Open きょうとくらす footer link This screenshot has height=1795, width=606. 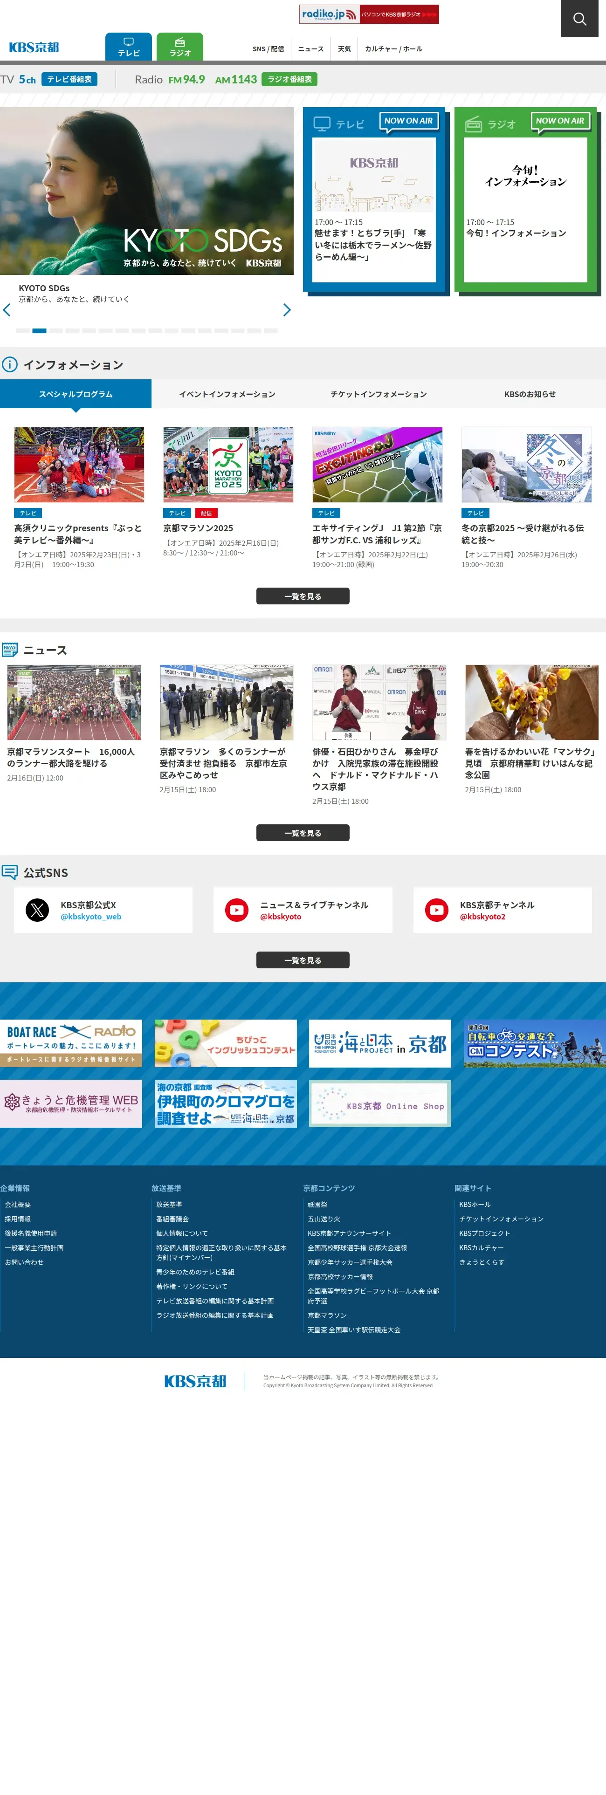click(481, 1262)
